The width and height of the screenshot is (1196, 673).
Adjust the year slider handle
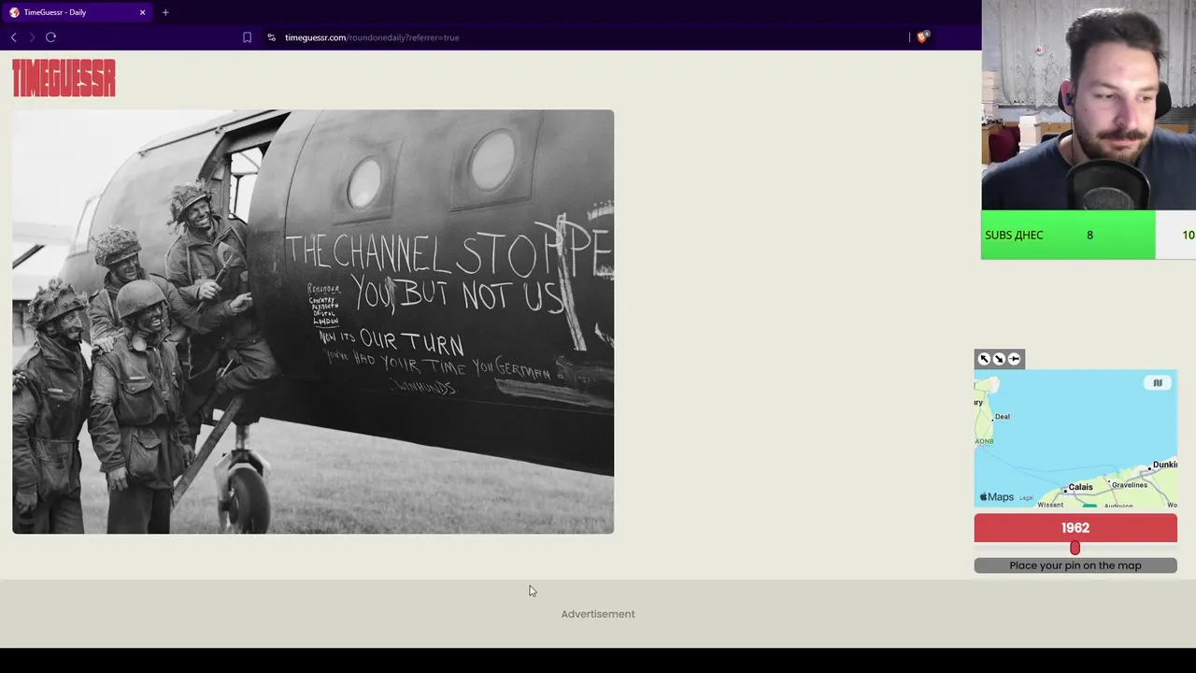1075,548
